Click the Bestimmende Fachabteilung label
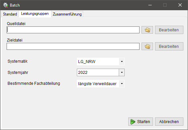Screen dimensions: 188x130 (34, 83)
